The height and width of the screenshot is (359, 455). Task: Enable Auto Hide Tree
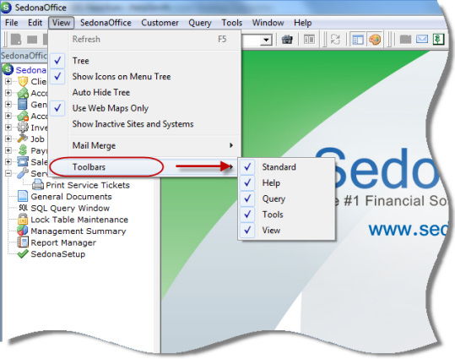coord(144,92)
